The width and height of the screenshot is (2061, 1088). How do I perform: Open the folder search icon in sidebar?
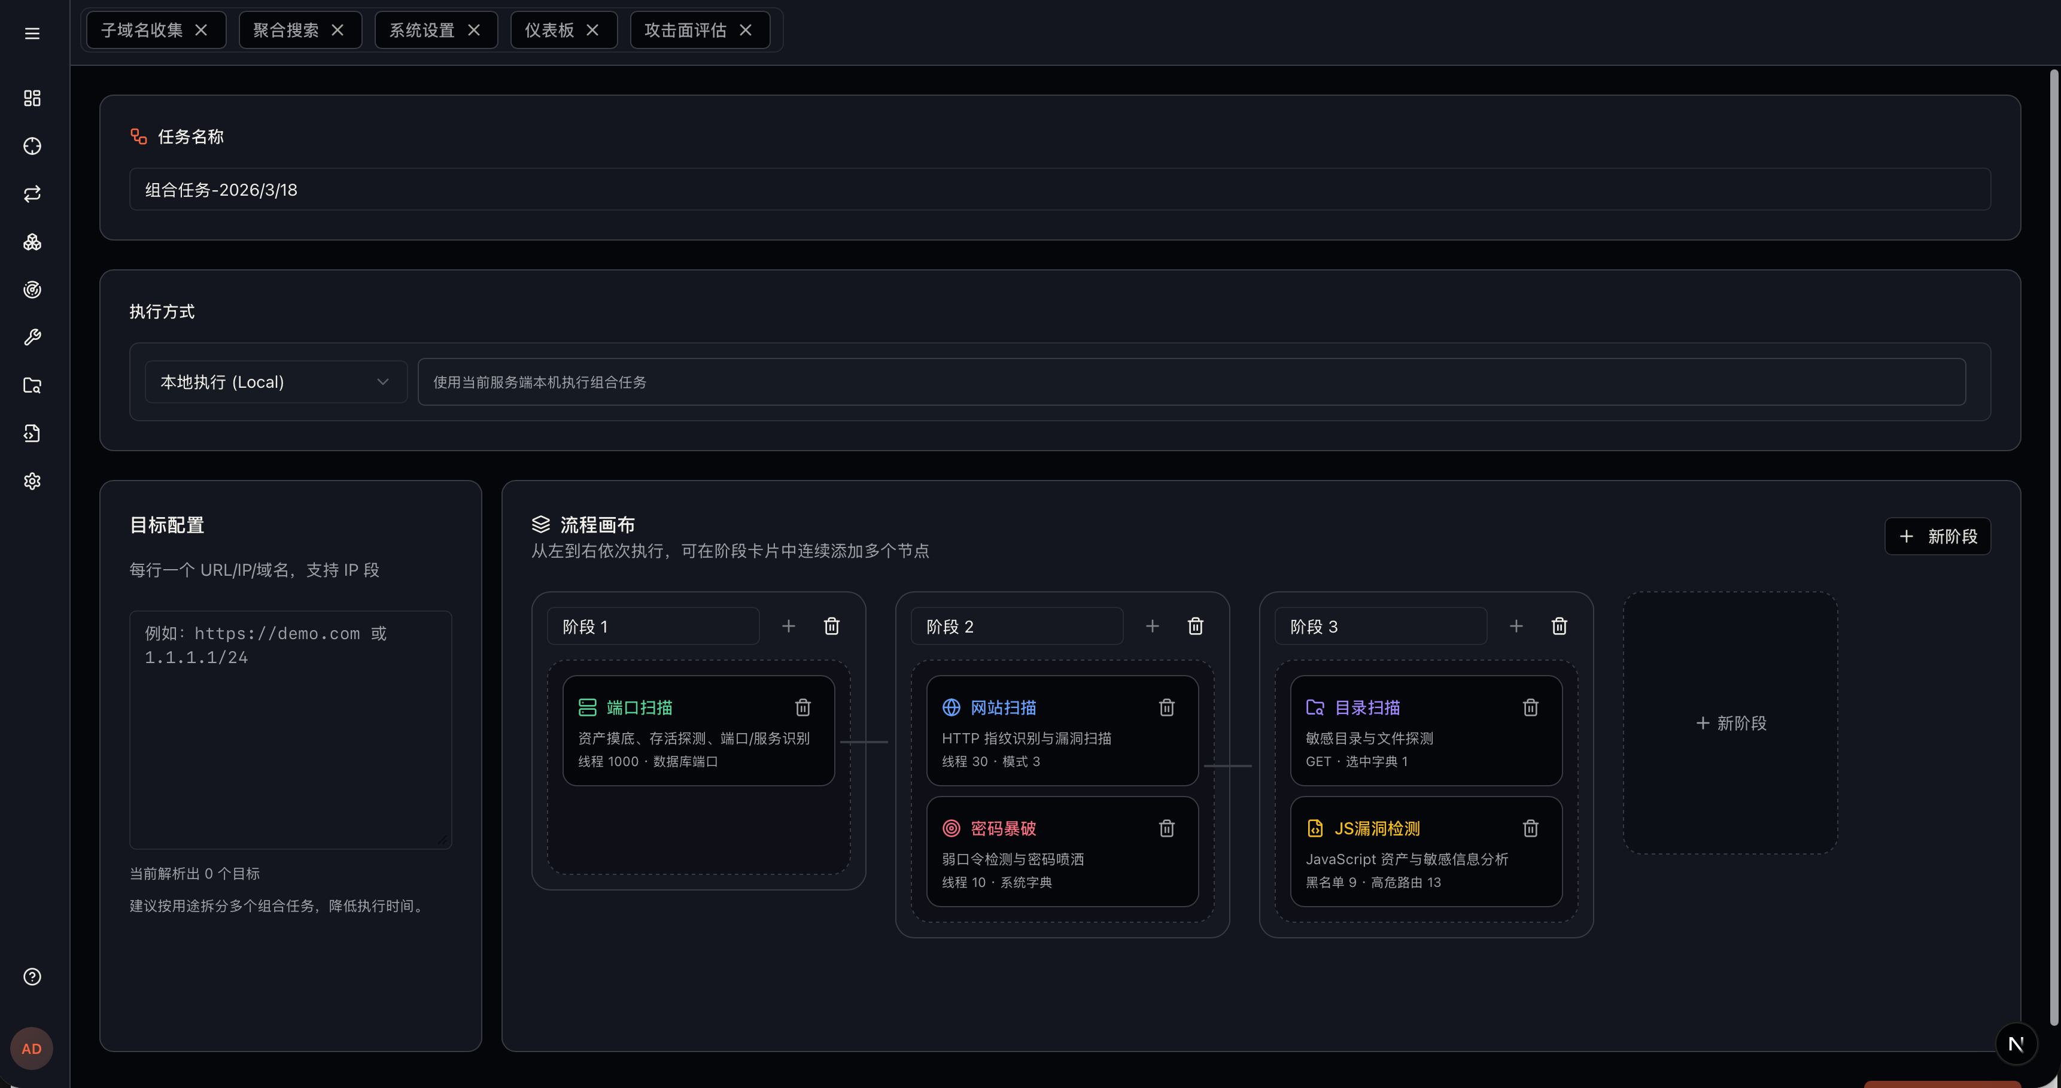click(x=32, y=385)
